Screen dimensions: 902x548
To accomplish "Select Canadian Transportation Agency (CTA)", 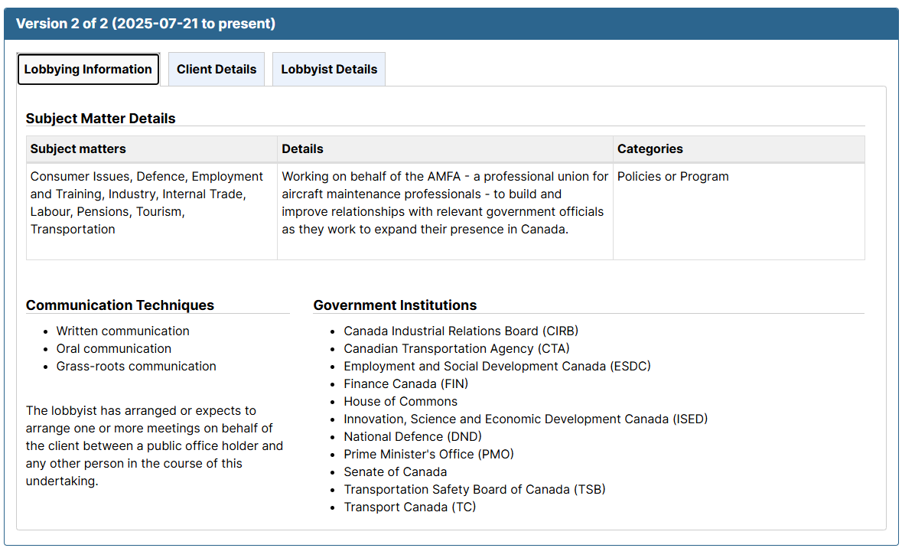I will tap(456, 349).
